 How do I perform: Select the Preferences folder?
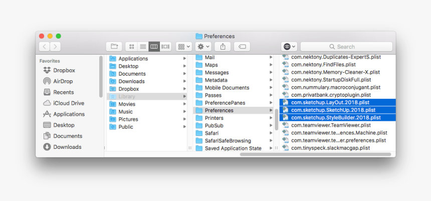(x=234, y=111)
